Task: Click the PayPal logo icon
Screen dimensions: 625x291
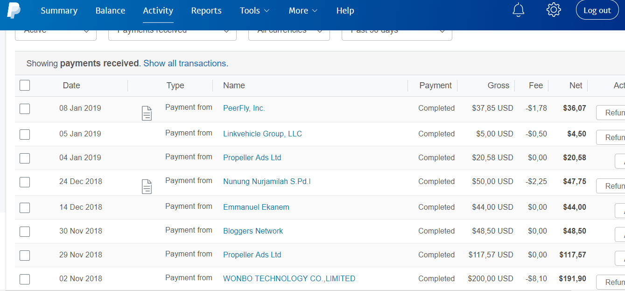Action: [x=14, y=10]
